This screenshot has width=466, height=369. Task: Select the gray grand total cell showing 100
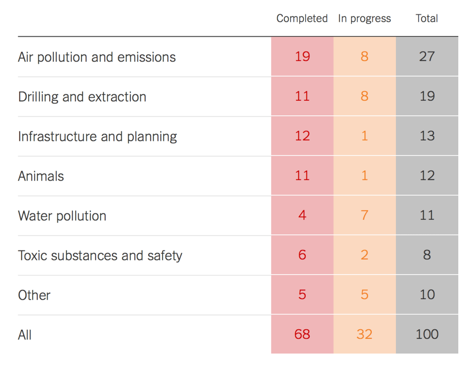tap(427, 334)
